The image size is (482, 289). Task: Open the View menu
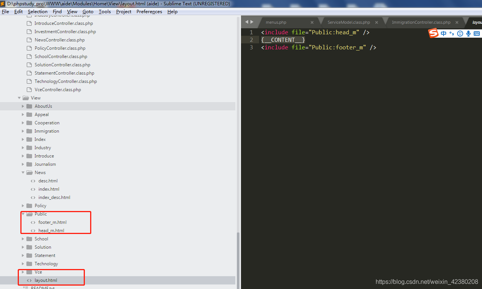coord(72,12)
